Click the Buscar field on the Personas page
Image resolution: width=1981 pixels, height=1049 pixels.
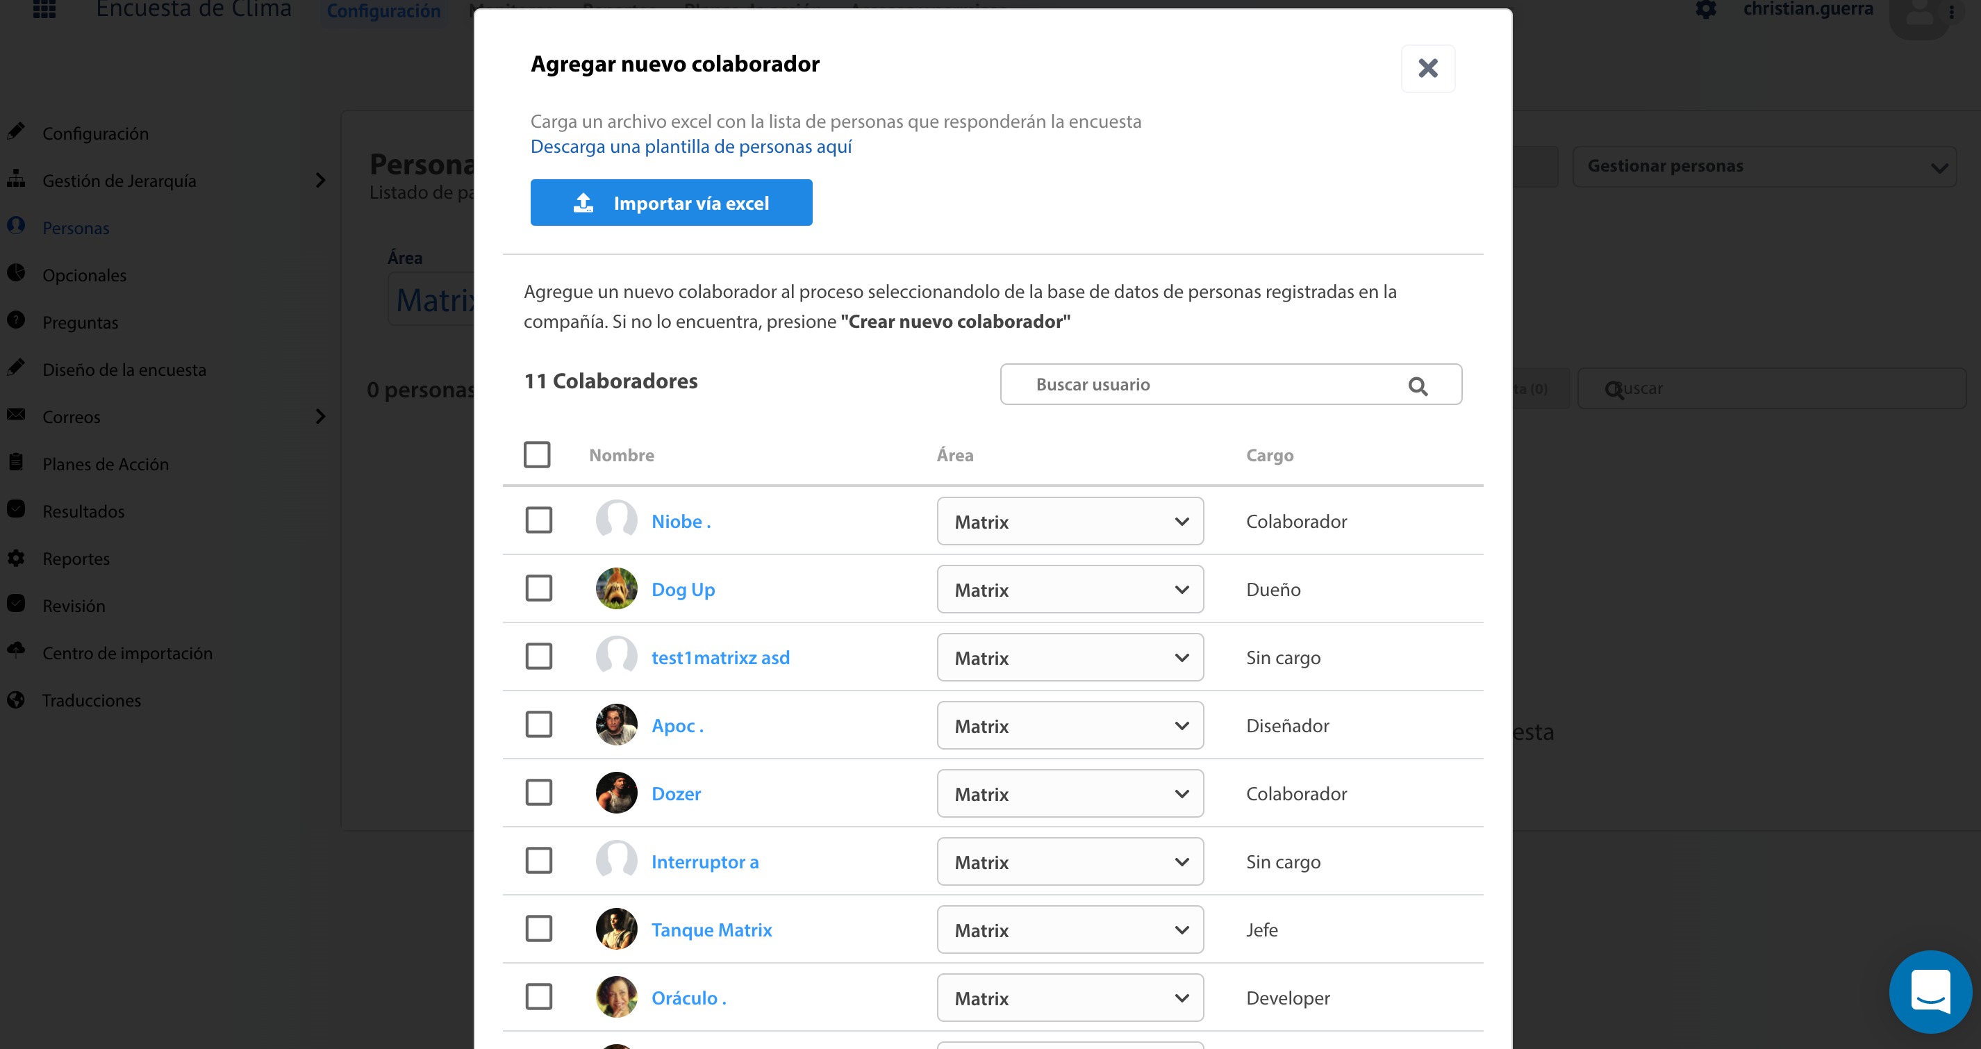pos(1773,388)
